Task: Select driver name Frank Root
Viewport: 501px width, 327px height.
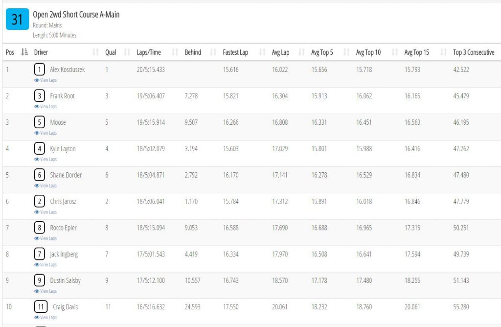Action: (62, 96)
